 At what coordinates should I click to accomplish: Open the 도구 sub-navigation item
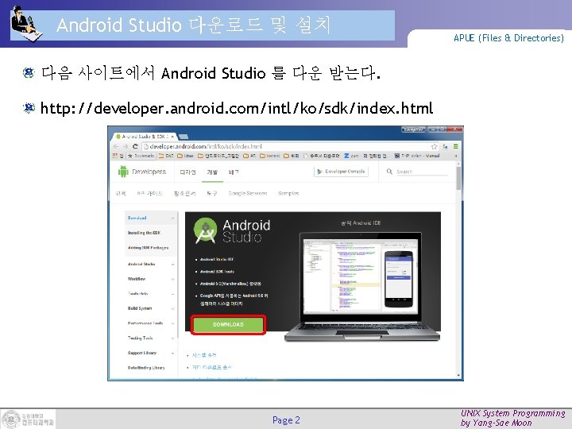211,193
